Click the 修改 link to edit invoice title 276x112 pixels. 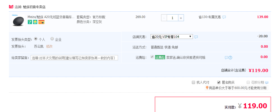tap(49, 47)
